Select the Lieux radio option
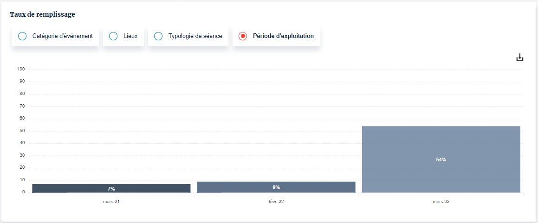 pos(113,36)
